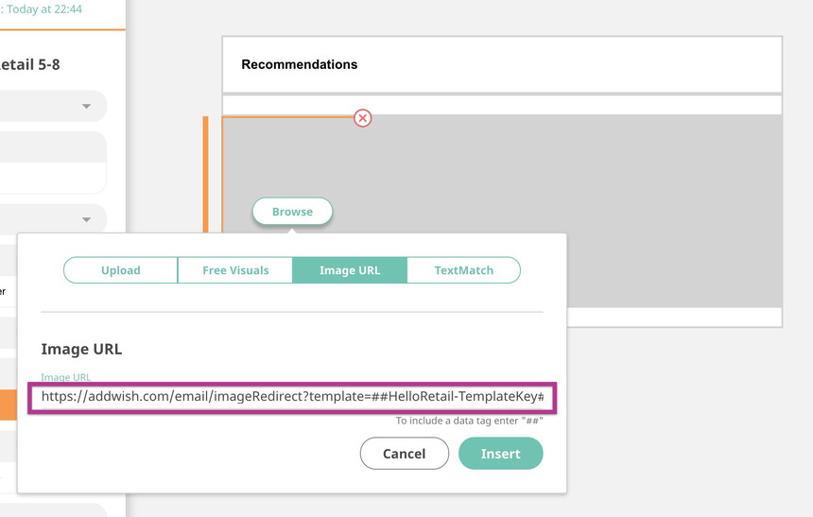Click the "Retail 5-8" panel heading

pyautogui.click(x=30, y=64)
